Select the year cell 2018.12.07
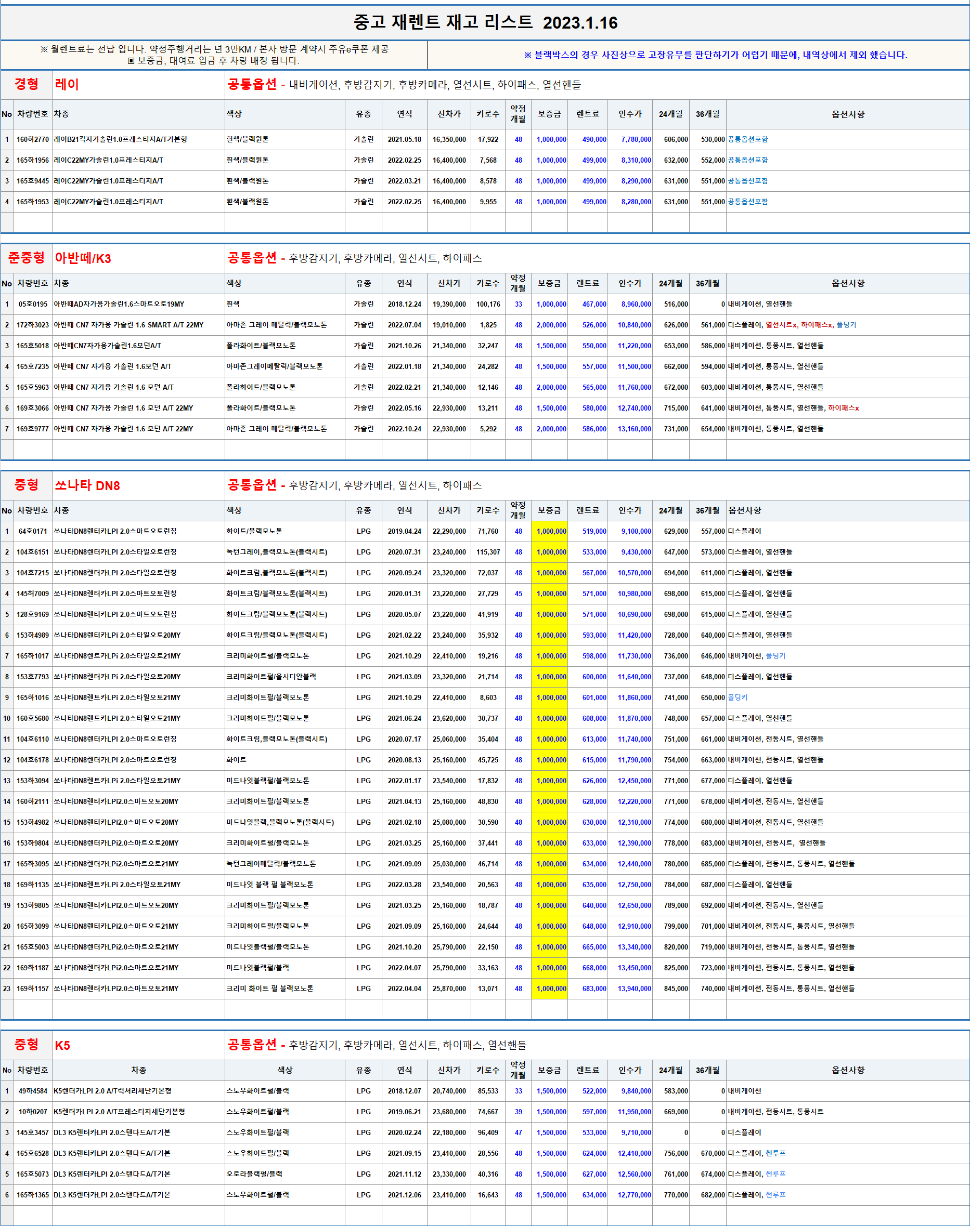 404,1091
